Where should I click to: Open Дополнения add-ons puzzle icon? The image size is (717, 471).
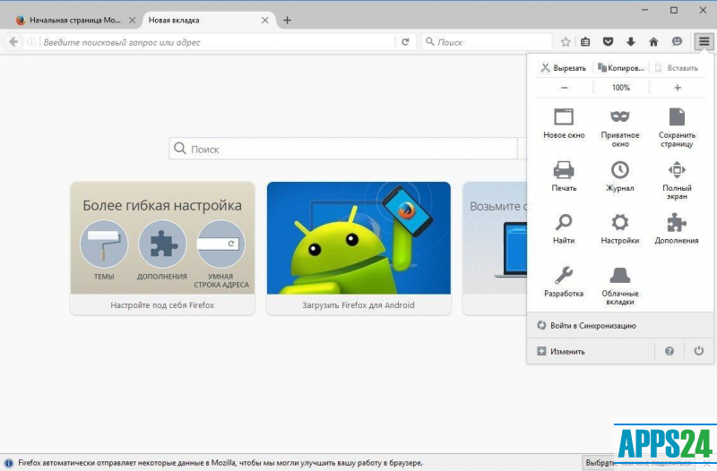click(x=677, y=227)
